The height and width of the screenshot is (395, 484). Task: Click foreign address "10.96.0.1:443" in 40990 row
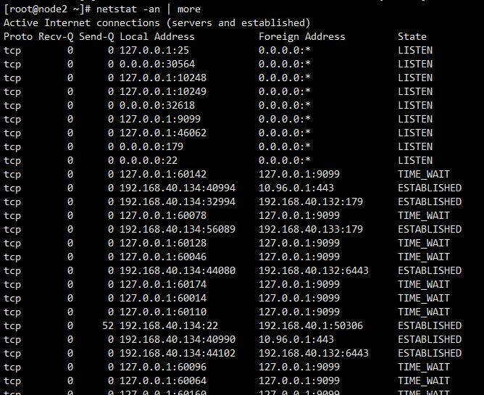pos(296,339)
